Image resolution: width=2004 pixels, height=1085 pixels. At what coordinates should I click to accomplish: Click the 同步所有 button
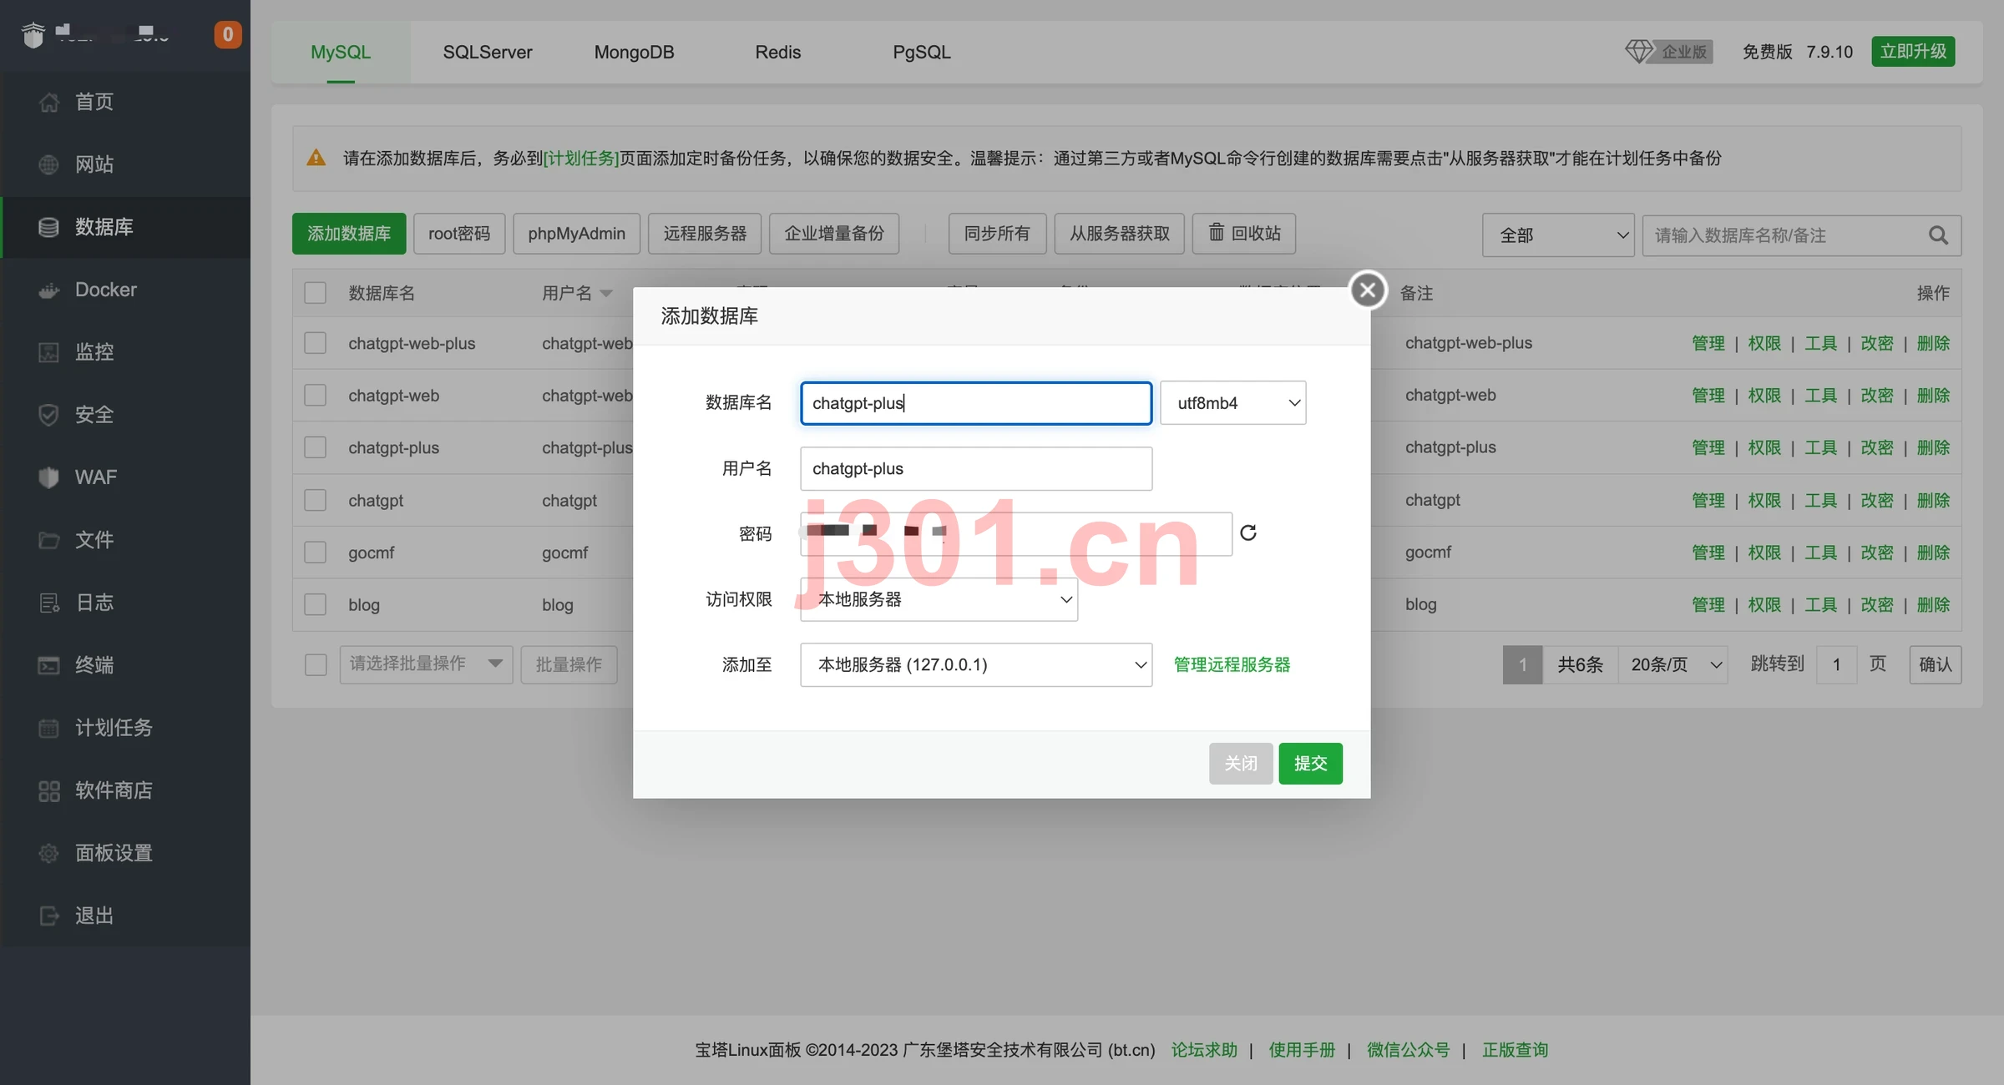[997, 233]
